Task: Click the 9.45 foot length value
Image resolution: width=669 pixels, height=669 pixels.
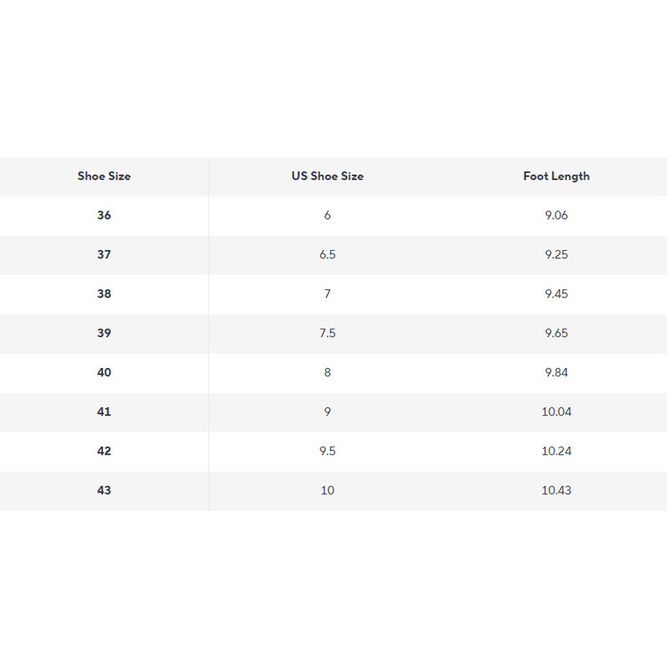Action: (556, 294)
